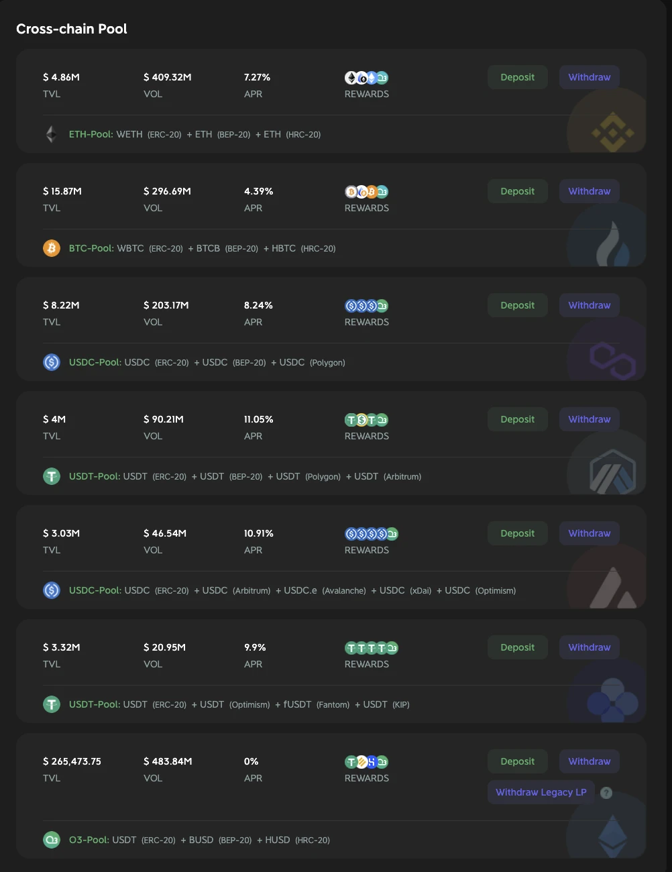
Task: Click the help question mark next to Withdraw Legacy LP
Action: click(606, 793)
